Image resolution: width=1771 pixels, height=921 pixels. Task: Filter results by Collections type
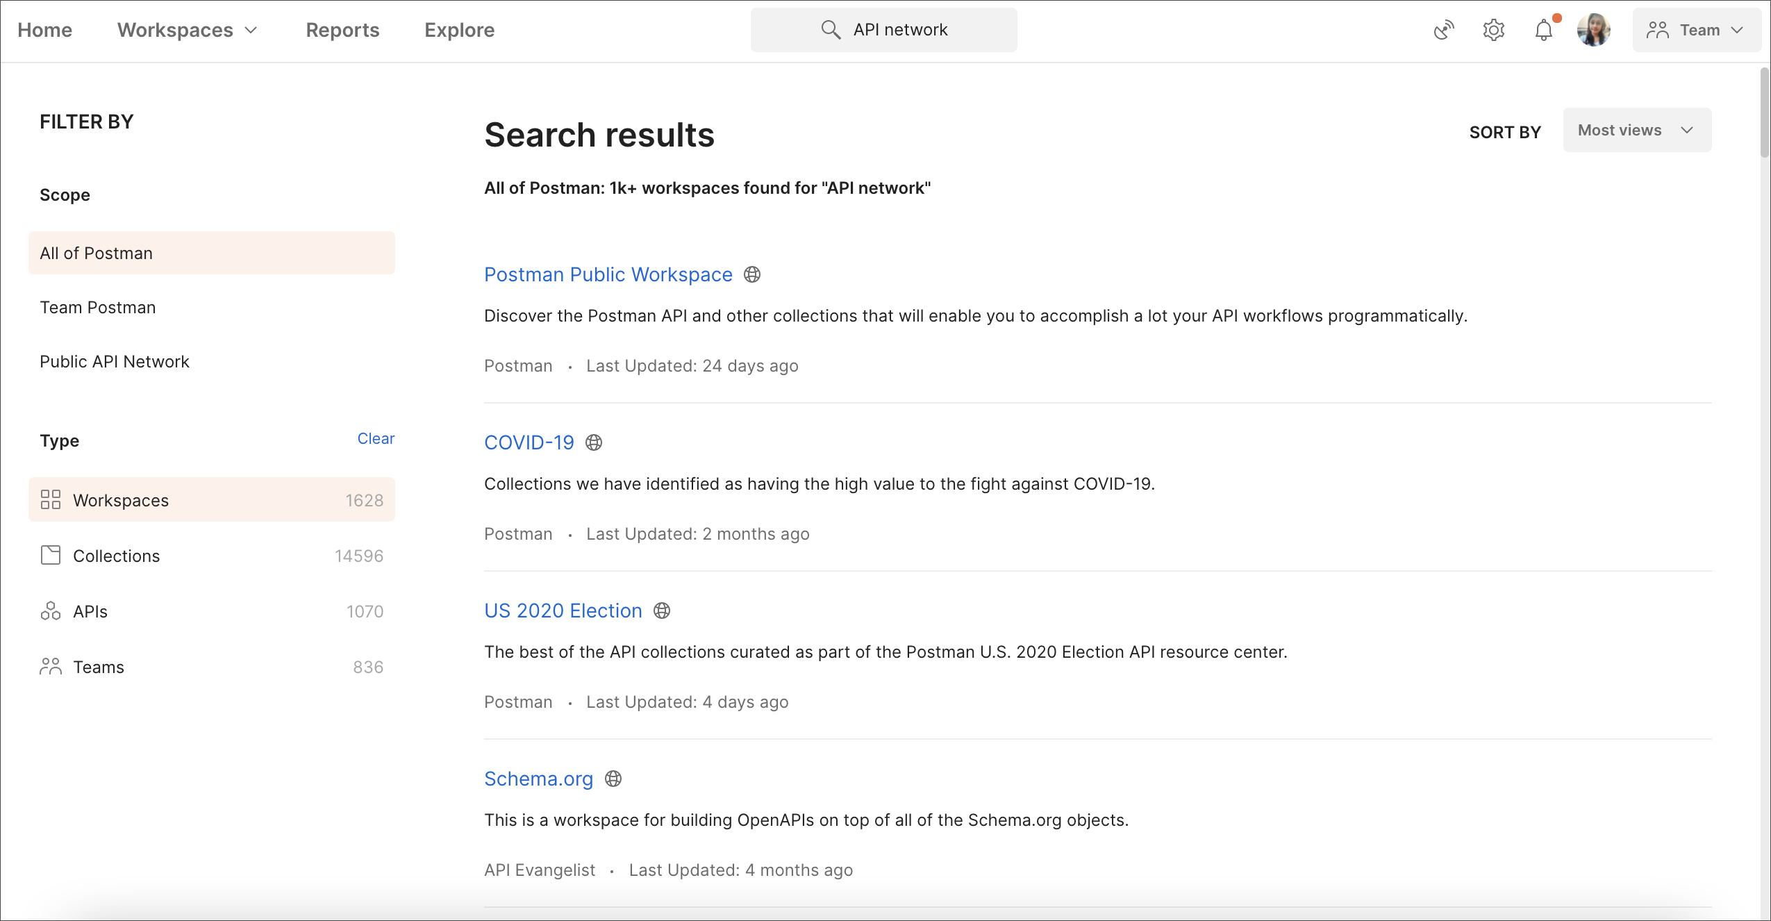212,555
